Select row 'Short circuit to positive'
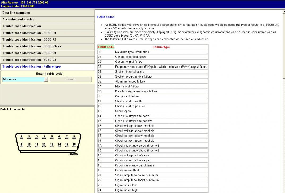The height and width of the screenshot is (193, 285). [153, 106]
